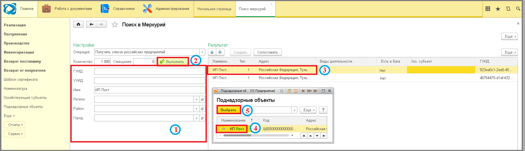Open the Район field lookup form icon
Viewport: 525px width, 151px height.
click(x=202, y=109)
